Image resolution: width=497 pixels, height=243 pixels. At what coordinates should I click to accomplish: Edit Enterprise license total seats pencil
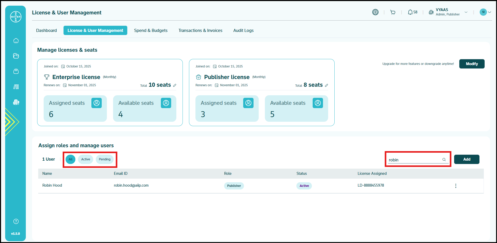pyautogui.click(x=175, y=85)
